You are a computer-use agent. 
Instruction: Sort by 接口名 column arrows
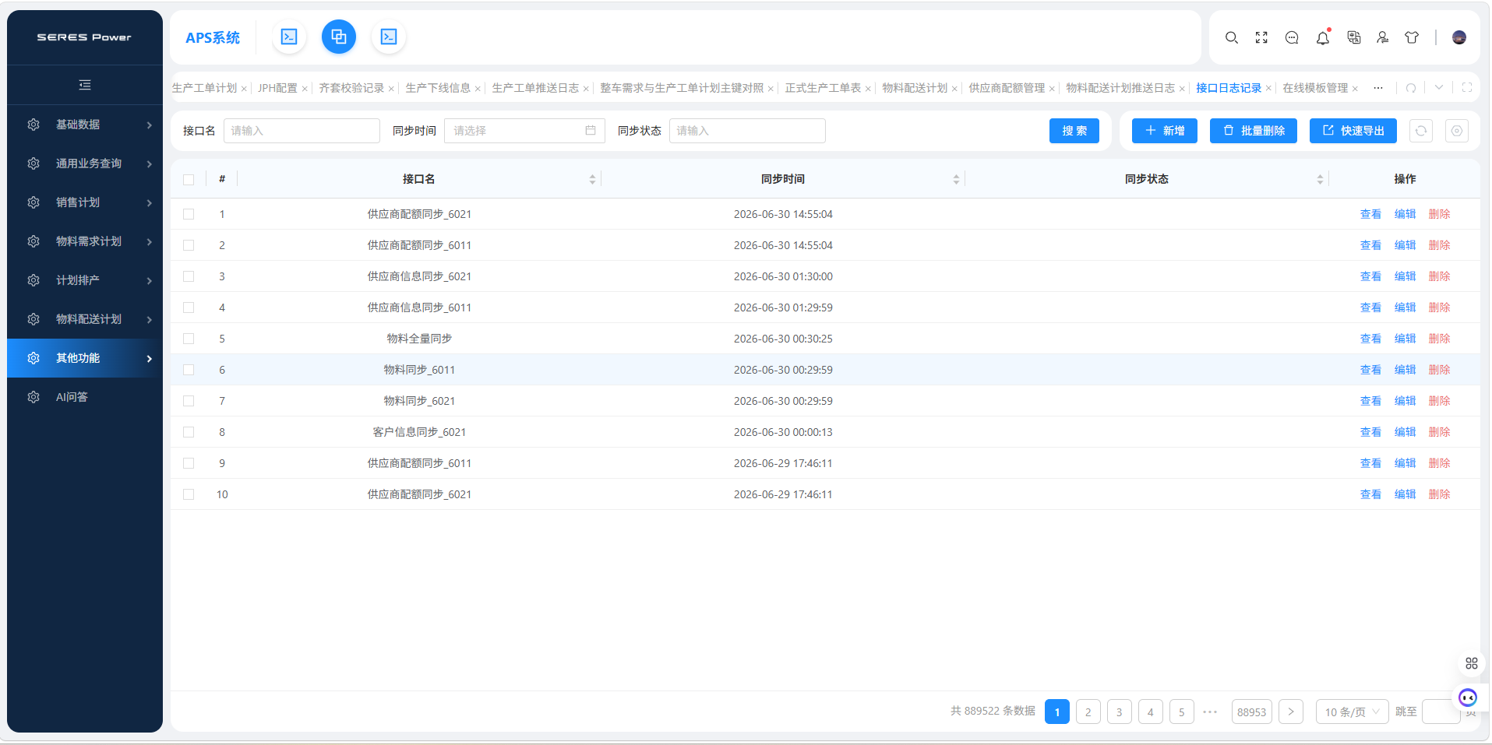592,180
